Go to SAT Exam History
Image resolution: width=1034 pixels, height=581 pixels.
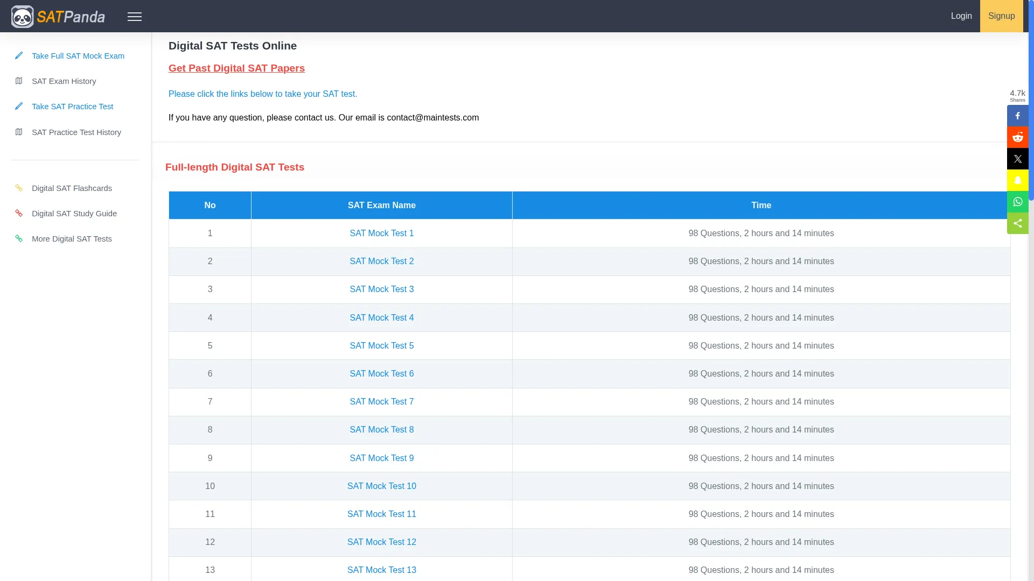(64, 81)
